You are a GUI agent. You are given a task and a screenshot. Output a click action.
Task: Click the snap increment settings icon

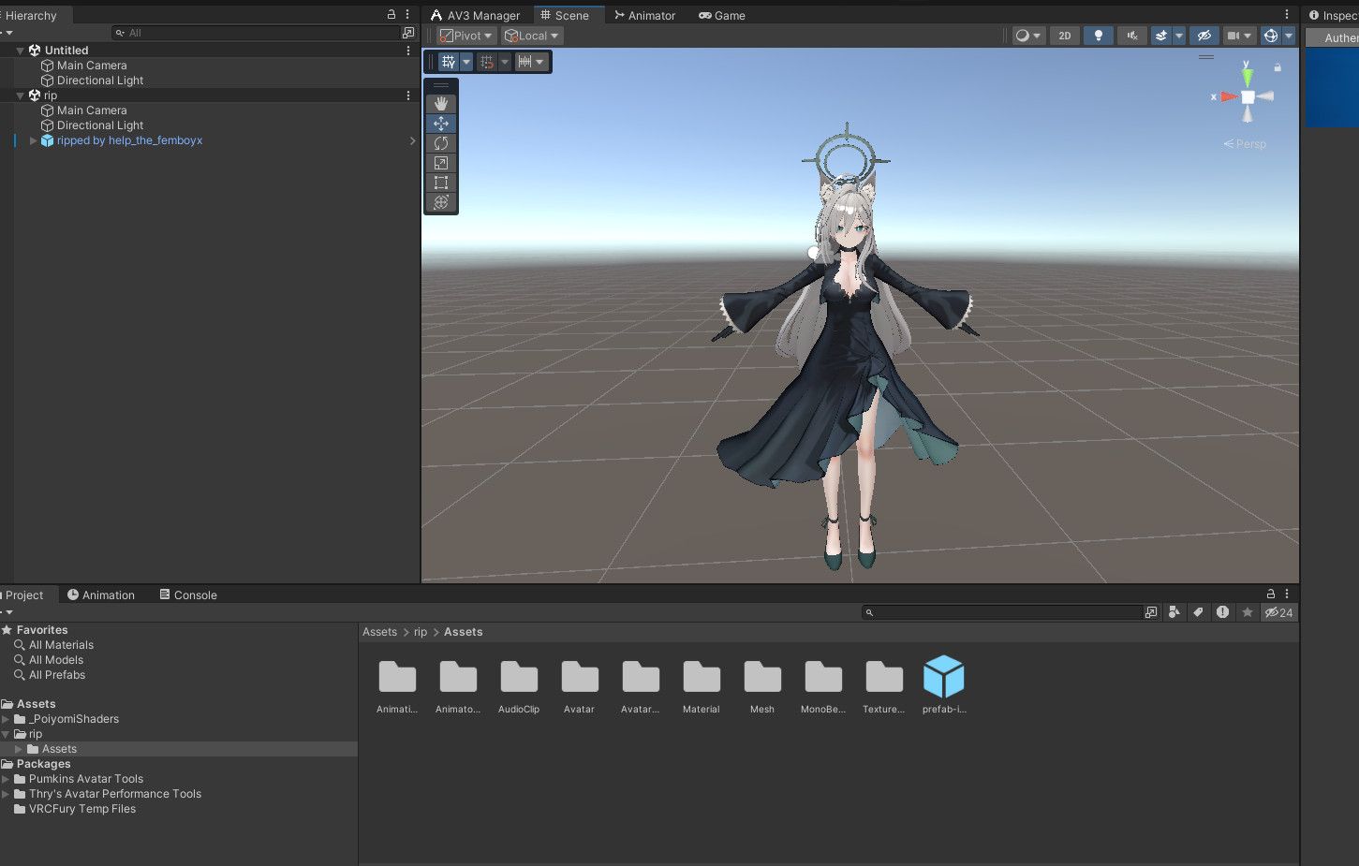(x=524, y=62)
